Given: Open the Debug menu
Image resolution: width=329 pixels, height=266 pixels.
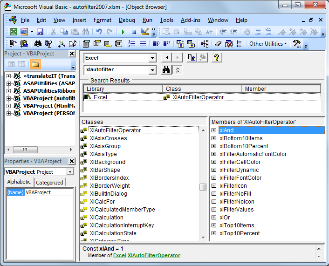Looking at the screenshot, I should 127,20.
